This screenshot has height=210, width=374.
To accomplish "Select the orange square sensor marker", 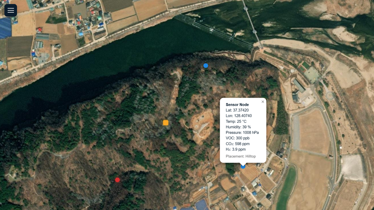I will coord(166,123).
